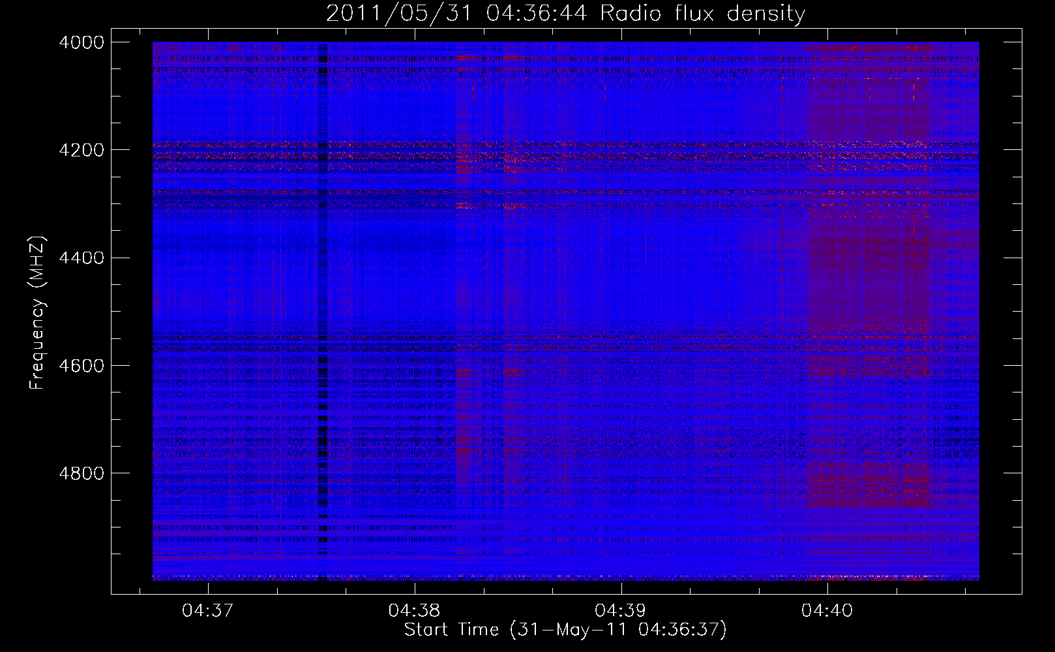Click the 'Frequency (MHZ)' axis label
The width and height of the screenshot is (1055, 652).
(38, 313)
